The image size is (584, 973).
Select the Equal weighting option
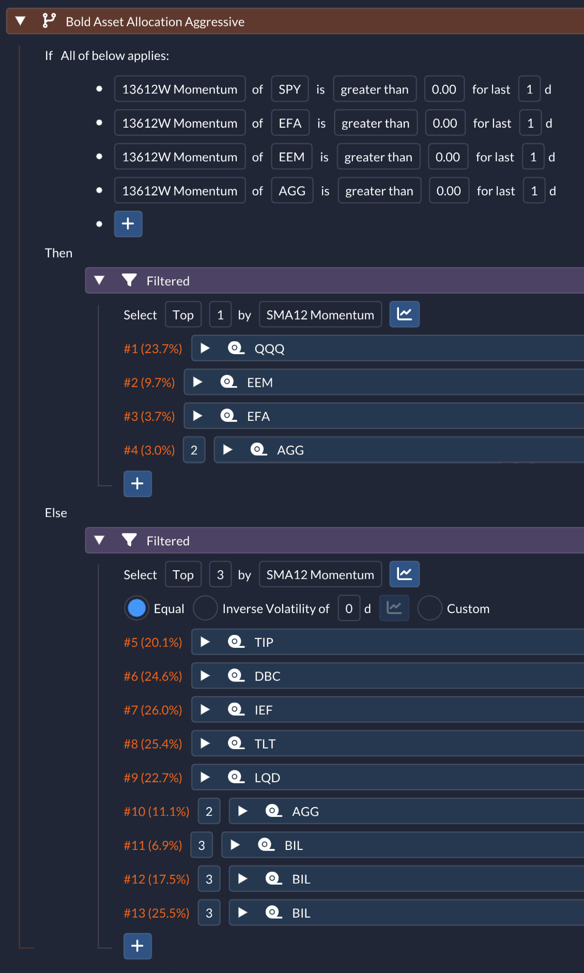pos(136,608)
